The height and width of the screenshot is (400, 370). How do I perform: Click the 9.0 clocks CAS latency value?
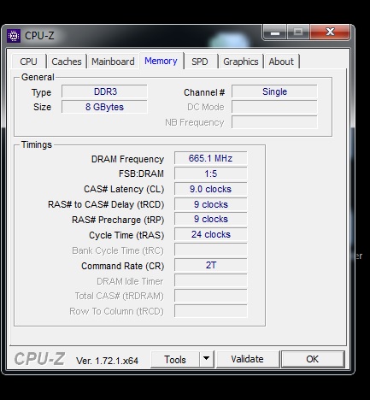tap(211, 189)
